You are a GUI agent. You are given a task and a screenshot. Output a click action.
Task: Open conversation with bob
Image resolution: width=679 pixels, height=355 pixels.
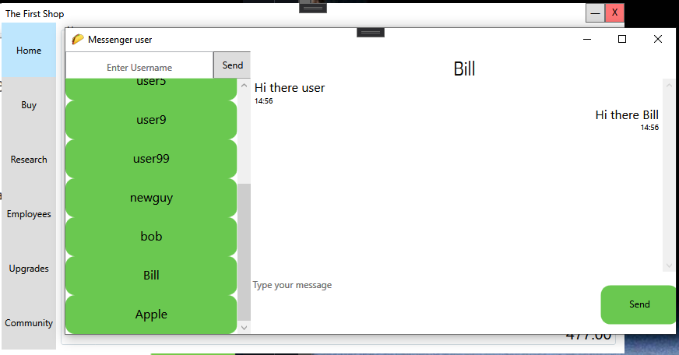(x=151, y=237)
